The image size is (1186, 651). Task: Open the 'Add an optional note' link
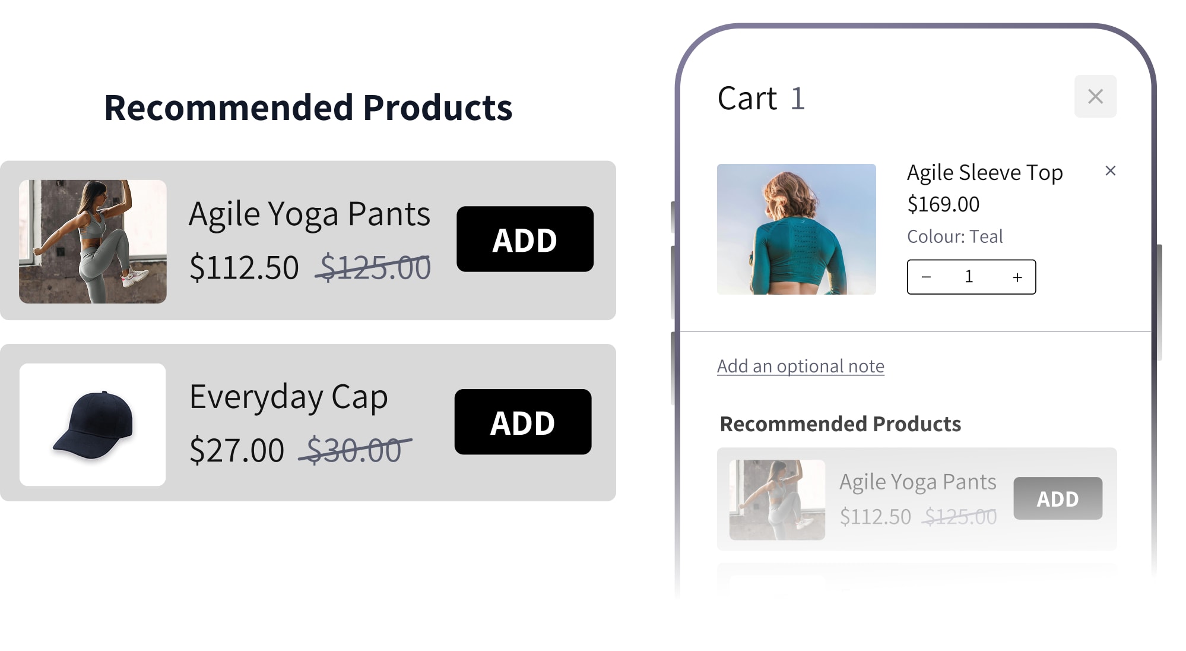[800, 366]
